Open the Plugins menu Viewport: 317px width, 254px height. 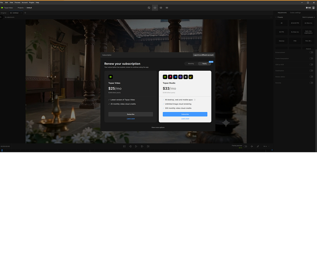32,3
